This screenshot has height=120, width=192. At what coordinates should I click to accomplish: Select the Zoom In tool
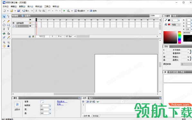(4, 42)
